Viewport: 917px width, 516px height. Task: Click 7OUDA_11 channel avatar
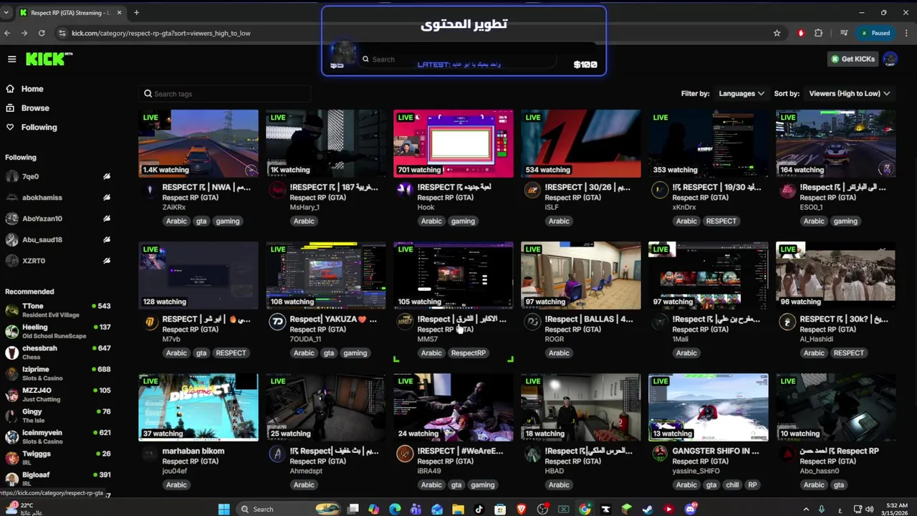[x=277, y=322]
